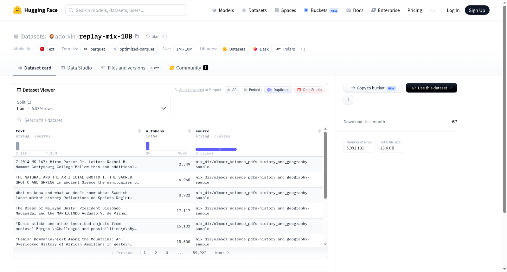507x272 pixels.
Task: Select the 1M - 10M size tag
Action: (184, 49)
